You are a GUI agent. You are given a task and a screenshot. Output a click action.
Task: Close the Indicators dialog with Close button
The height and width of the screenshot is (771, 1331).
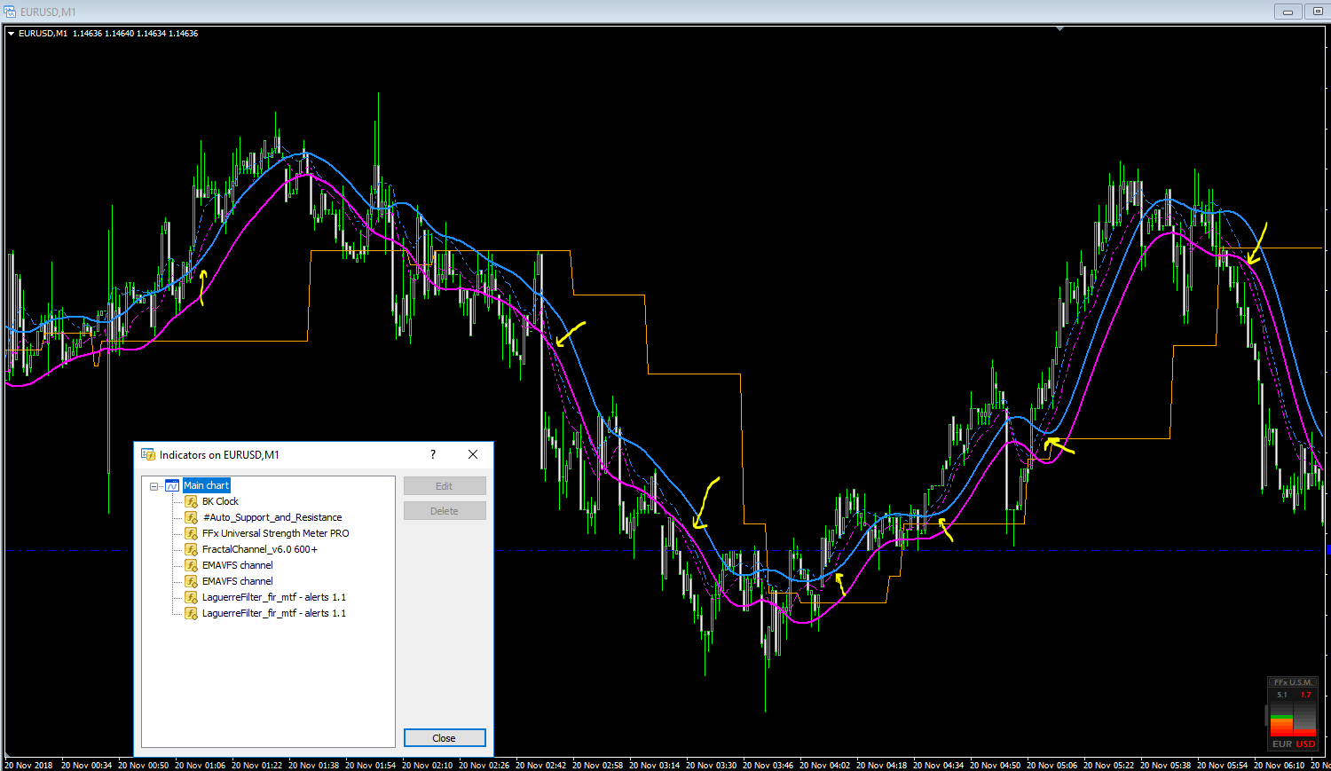[x=445, y=738]
